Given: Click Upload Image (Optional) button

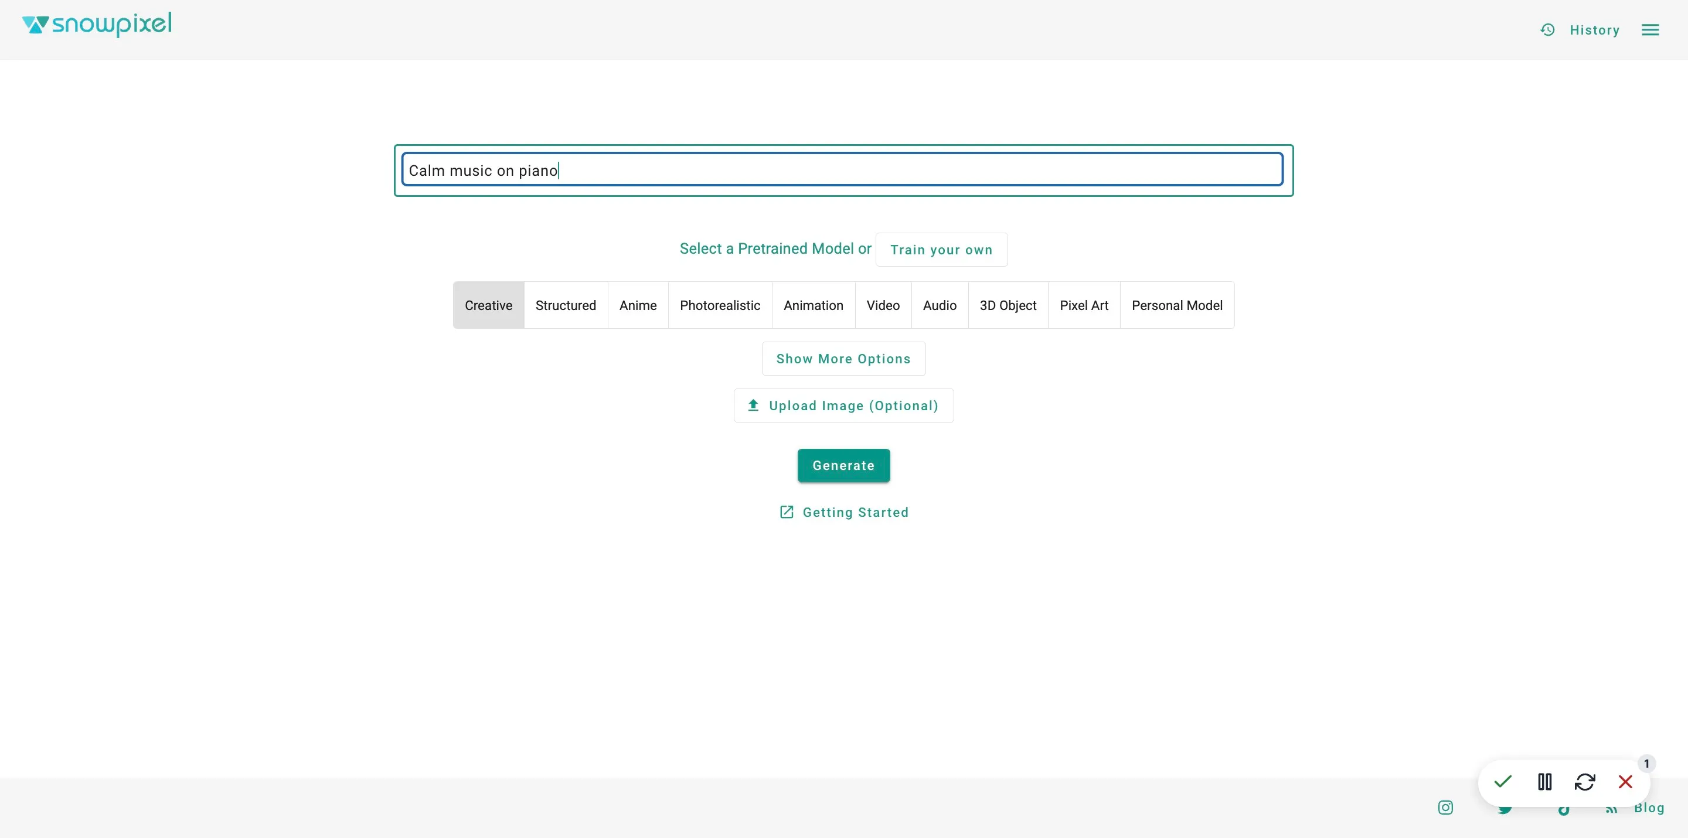Looking at the screenshot, I should [x=843, y=406].
